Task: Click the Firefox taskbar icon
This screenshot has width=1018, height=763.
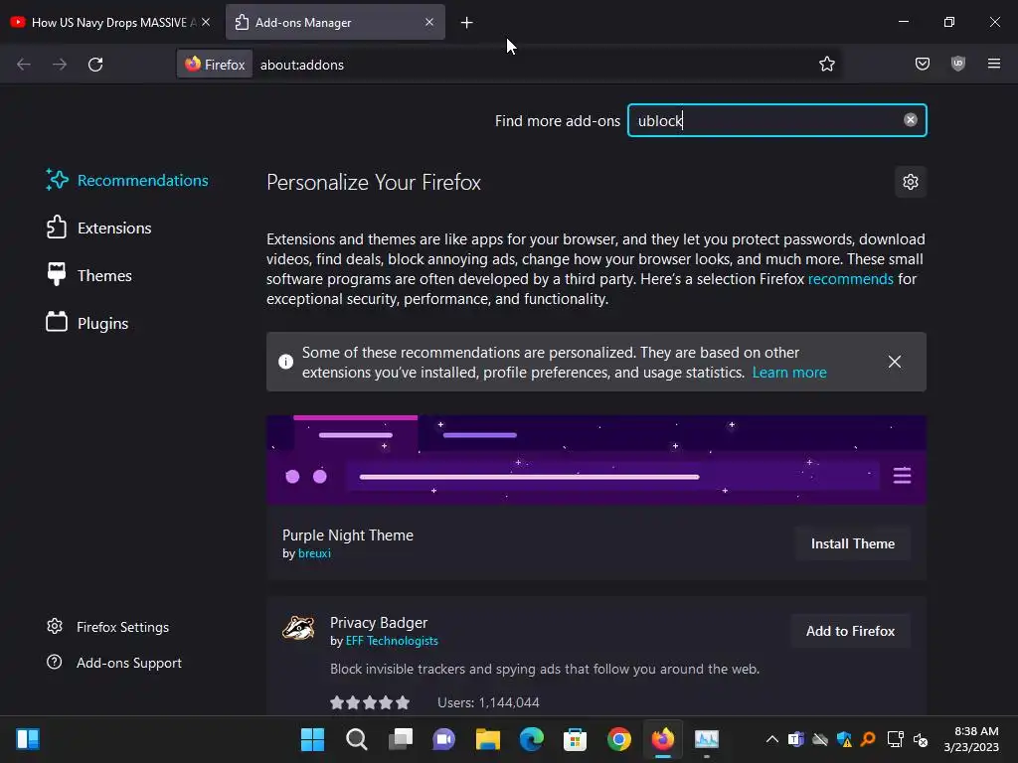Action: pyautogui.click(x=663, y=739)
